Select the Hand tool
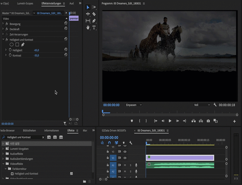This screenshot has height=185, width=242. click(x=88, y=27)
